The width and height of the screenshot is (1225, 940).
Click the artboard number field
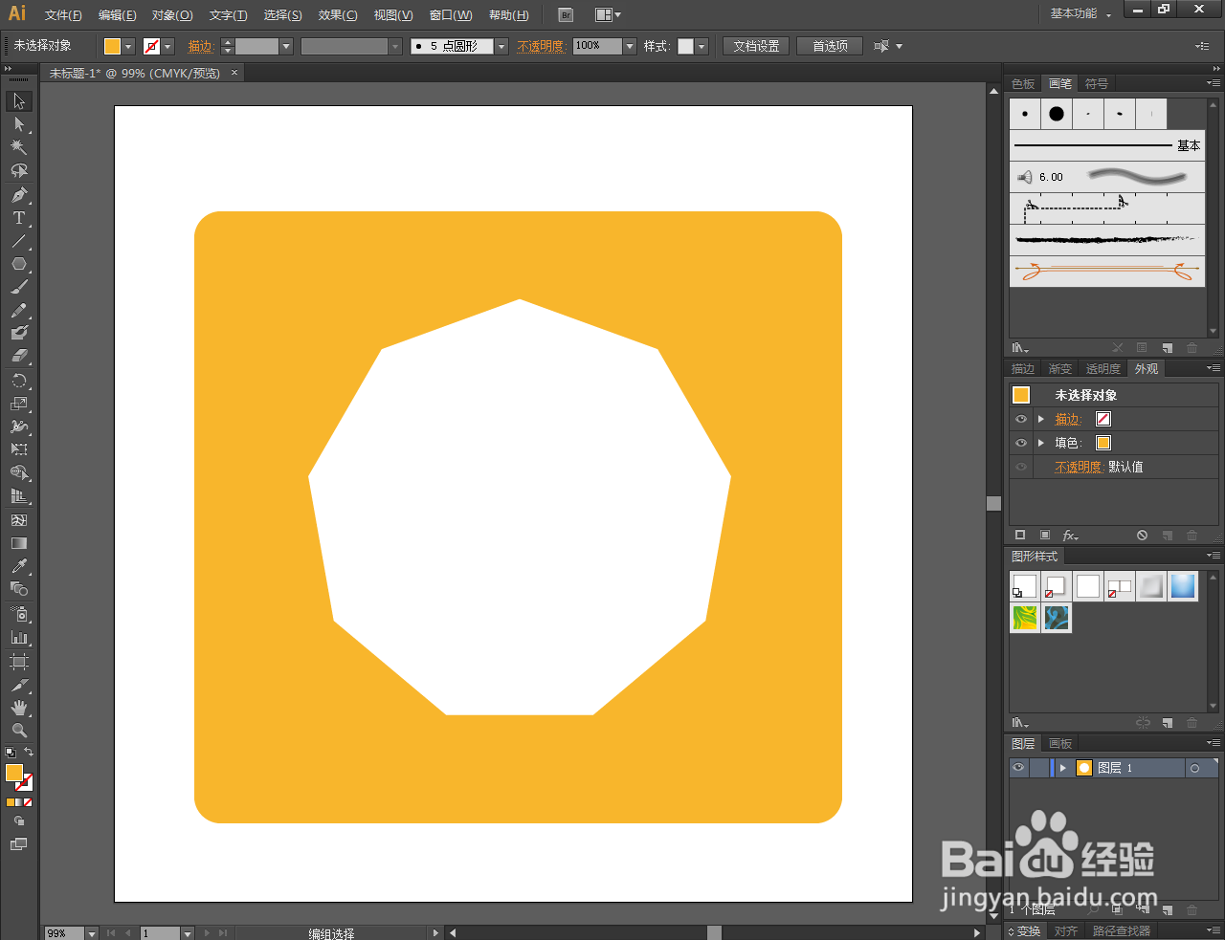160,933
